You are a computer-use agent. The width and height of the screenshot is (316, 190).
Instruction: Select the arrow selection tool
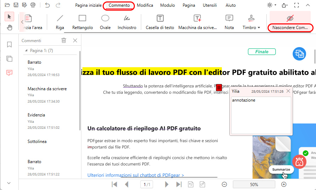9,17
